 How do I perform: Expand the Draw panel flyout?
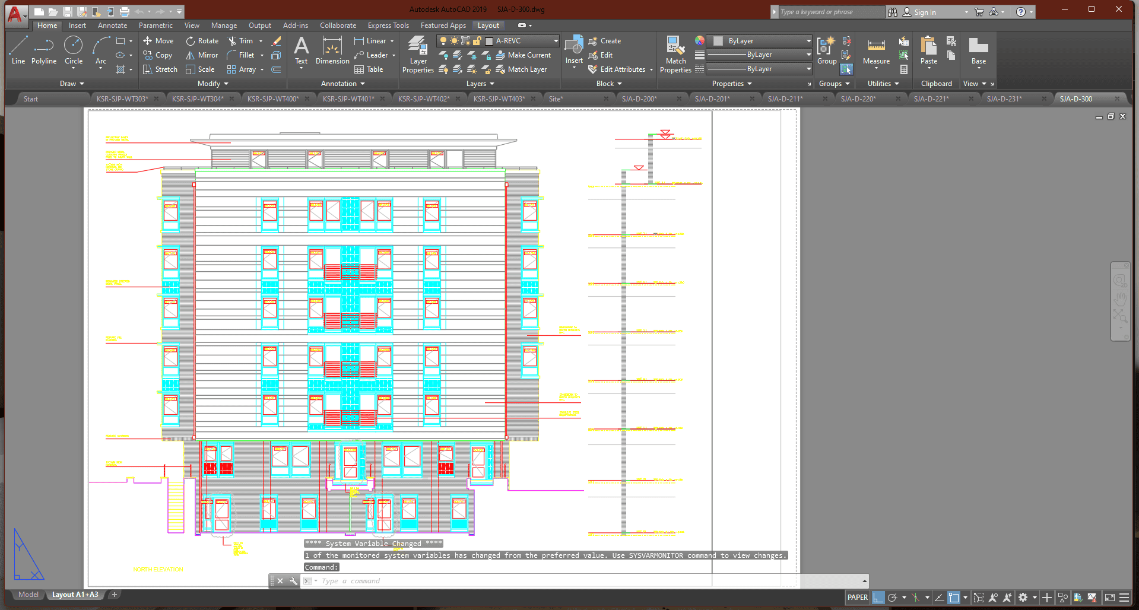pos(72,84)
